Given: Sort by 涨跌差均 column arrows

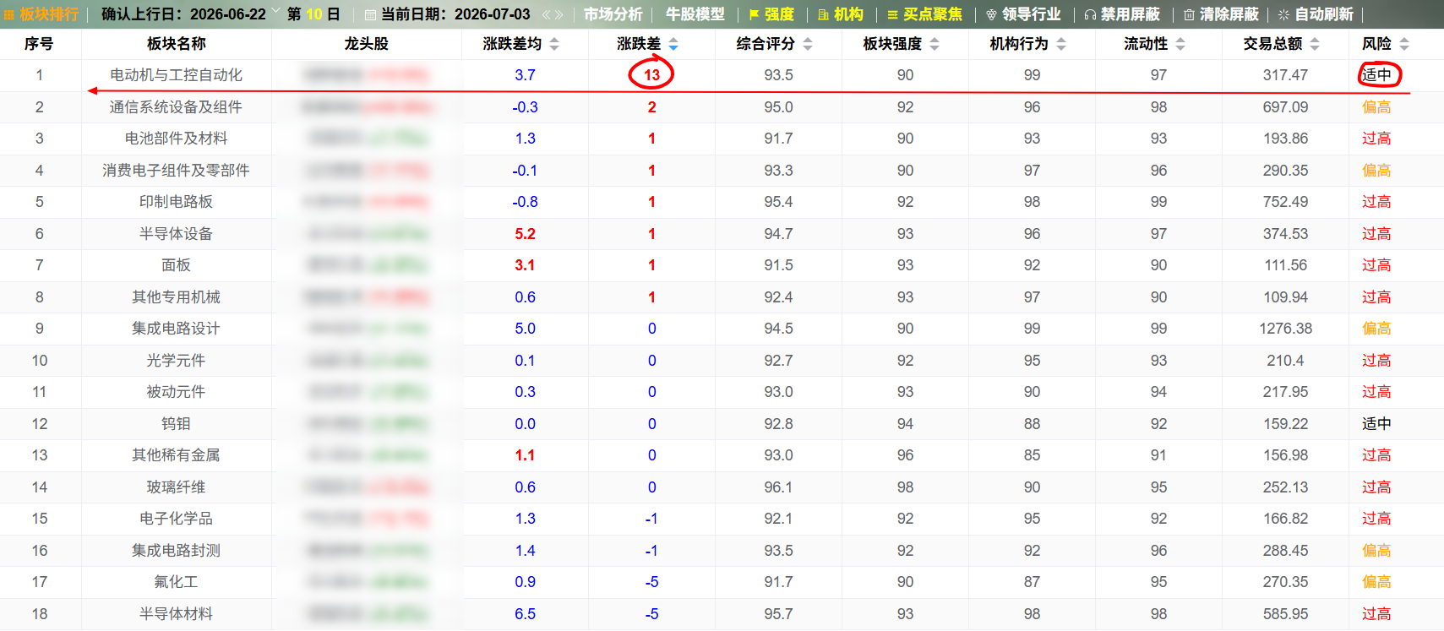Looking at the screenshot, I should [554, 44].
